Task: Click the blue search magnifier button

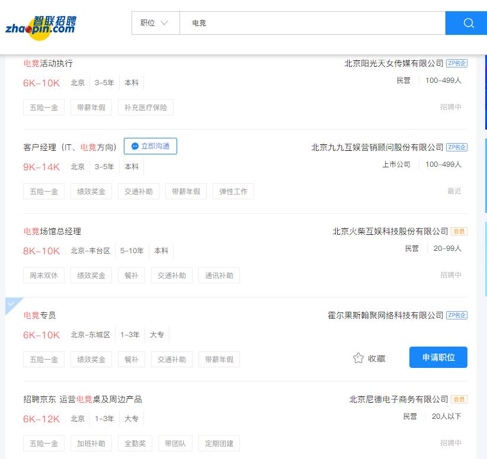Action: [x=468, y=23]
